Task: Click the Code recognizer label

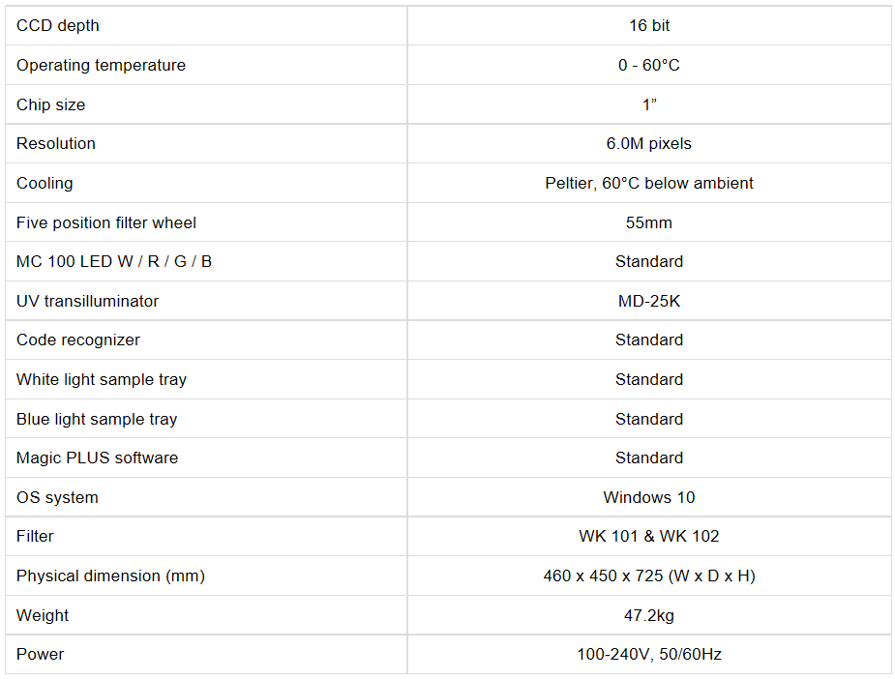Action: click(78, 340)
